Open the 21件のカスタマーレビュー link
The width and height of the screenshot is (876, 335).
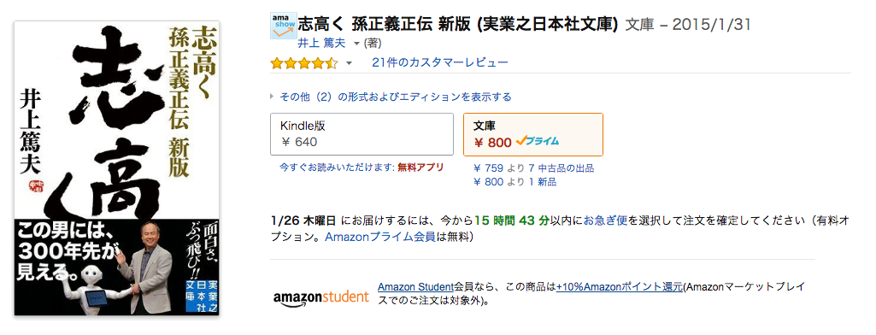(x=440, y=62)
